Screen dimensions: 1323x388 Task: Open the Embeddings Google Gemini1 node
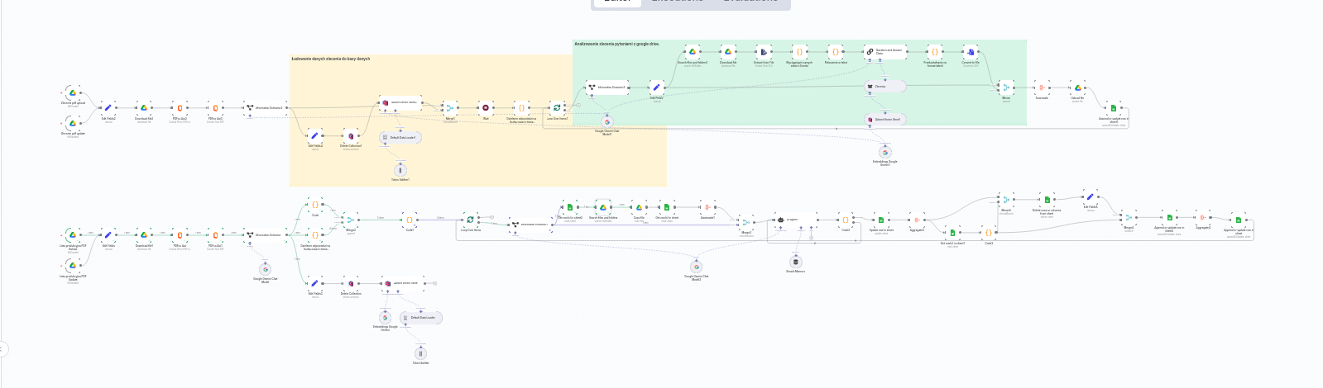[884, 152]
